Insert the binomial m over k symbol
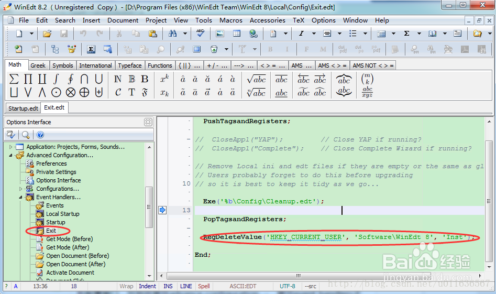The width and height of the screenshot is (496, 294). click(367, 79)
